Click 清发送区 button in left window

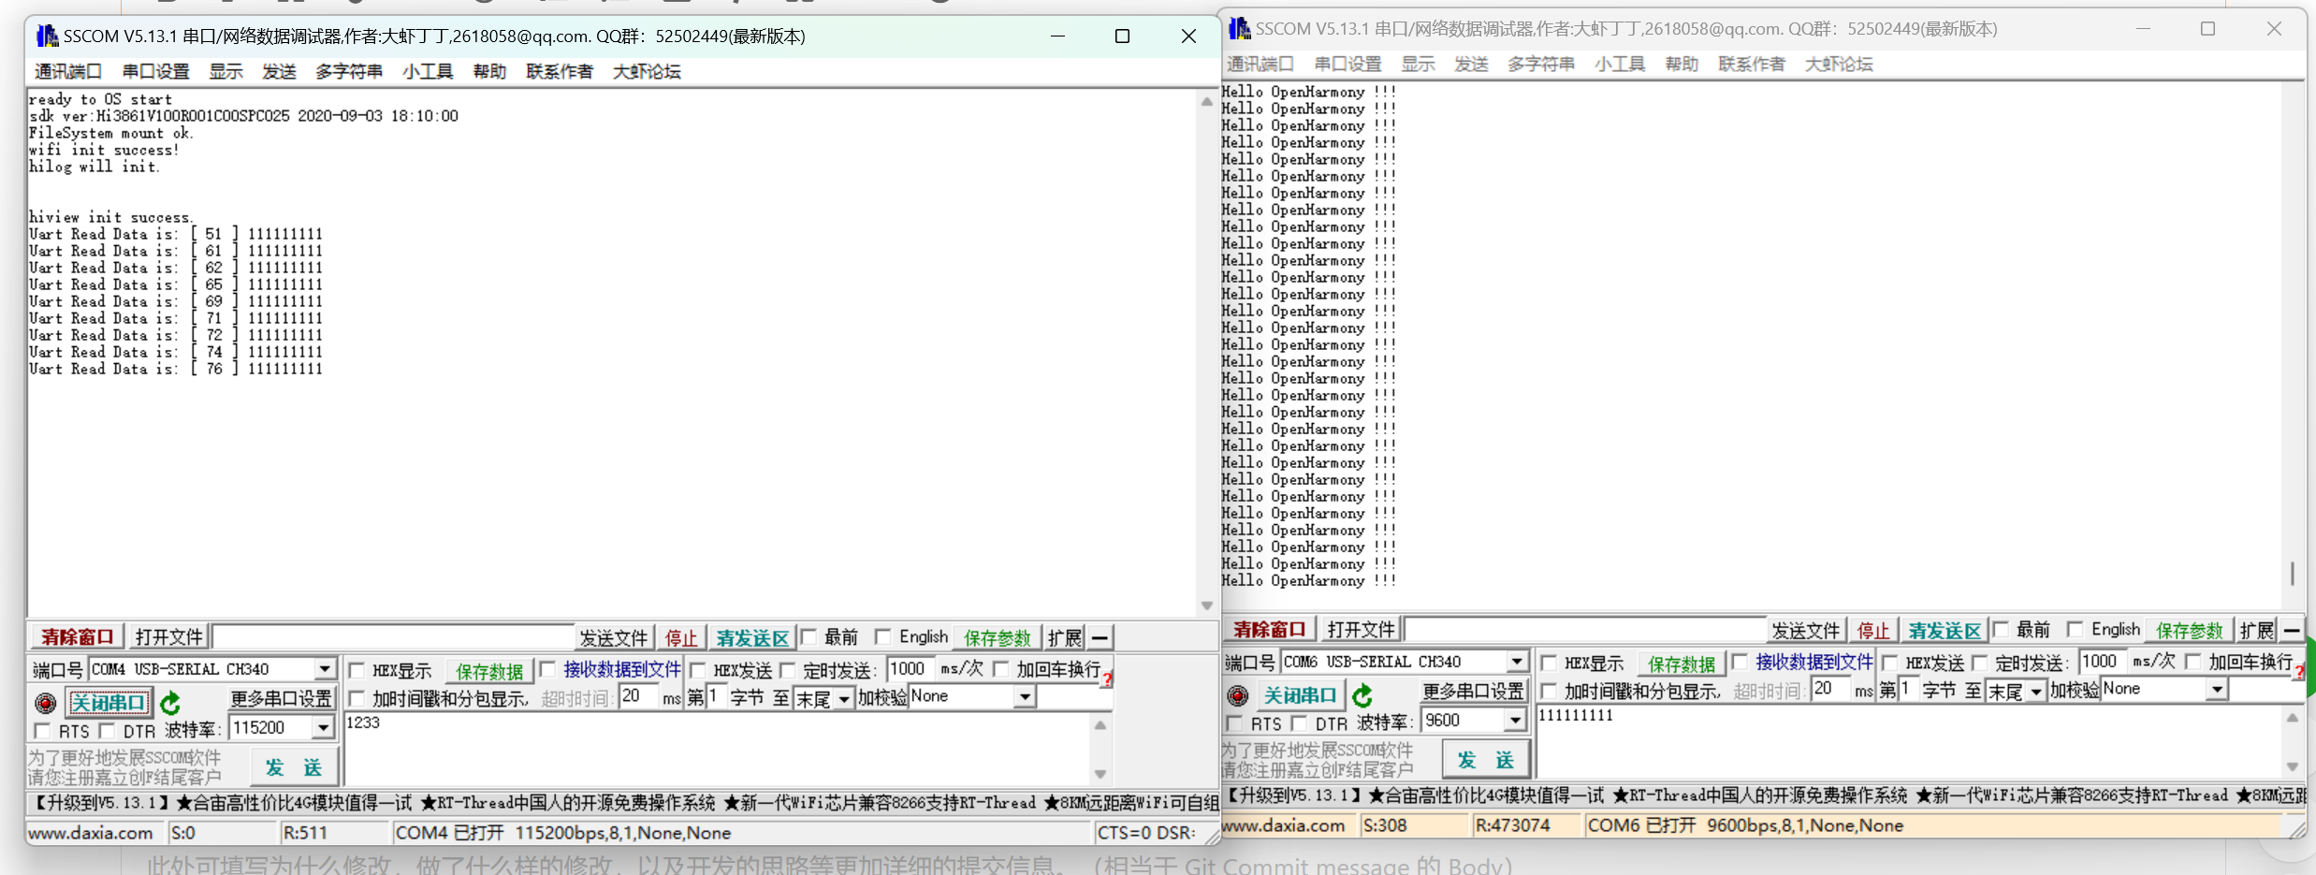(x=752, y=637)
